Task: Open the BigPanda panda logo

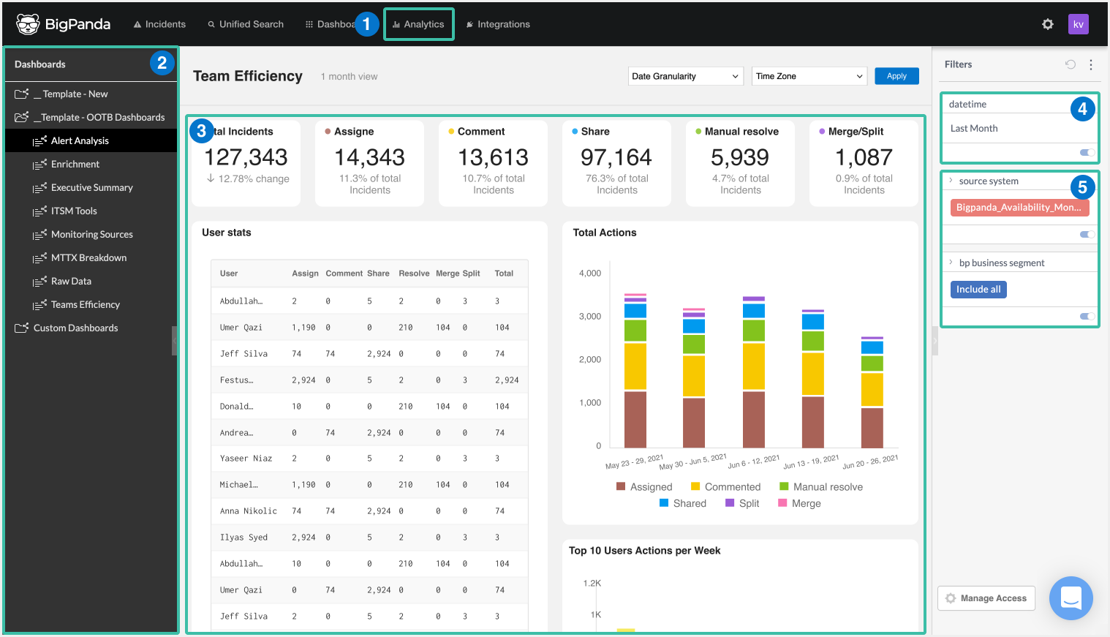Action: coord(28,23)
